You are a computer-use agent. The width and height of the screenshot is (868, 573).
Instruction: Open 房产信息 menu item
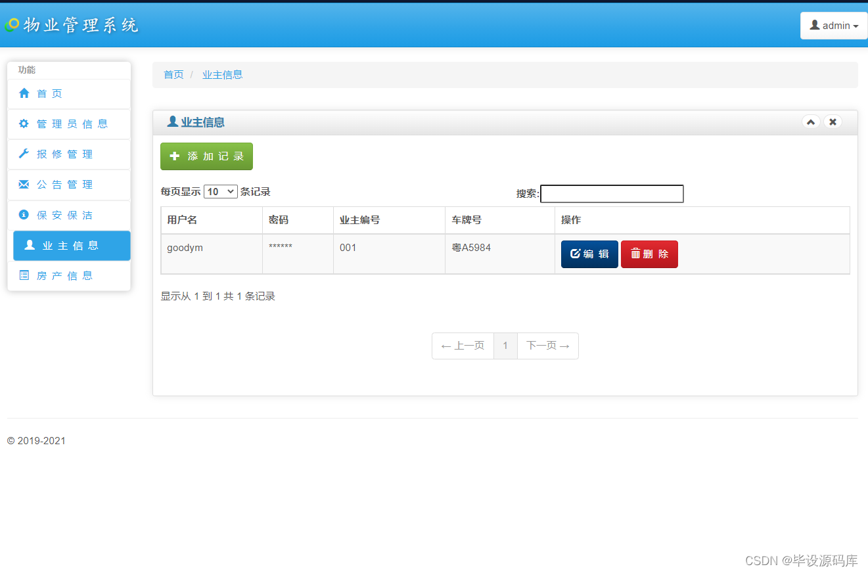point(69,276)
